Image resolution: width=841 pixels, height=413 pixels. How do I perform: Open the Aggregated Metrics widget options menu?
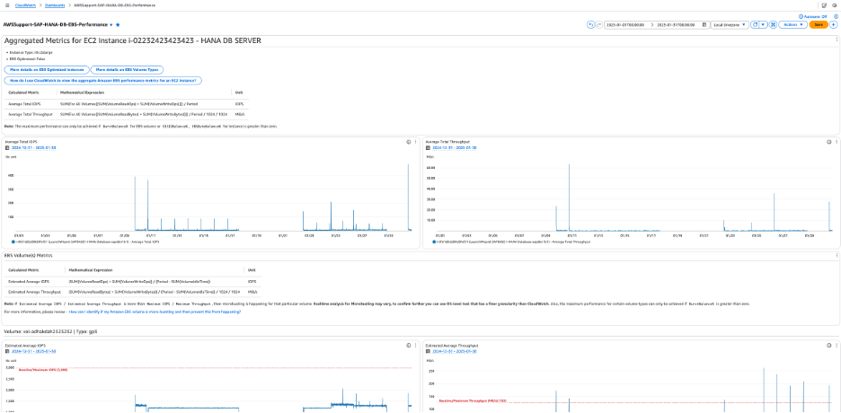click(837, 40)
